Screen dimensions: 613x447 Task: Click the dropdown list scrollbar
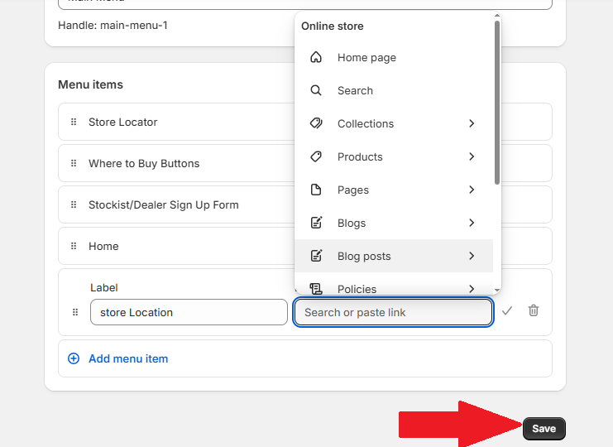pos(497,99)
